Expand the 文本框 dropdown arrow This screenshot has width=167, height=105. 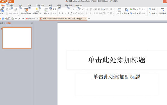(x=122, y=14)
